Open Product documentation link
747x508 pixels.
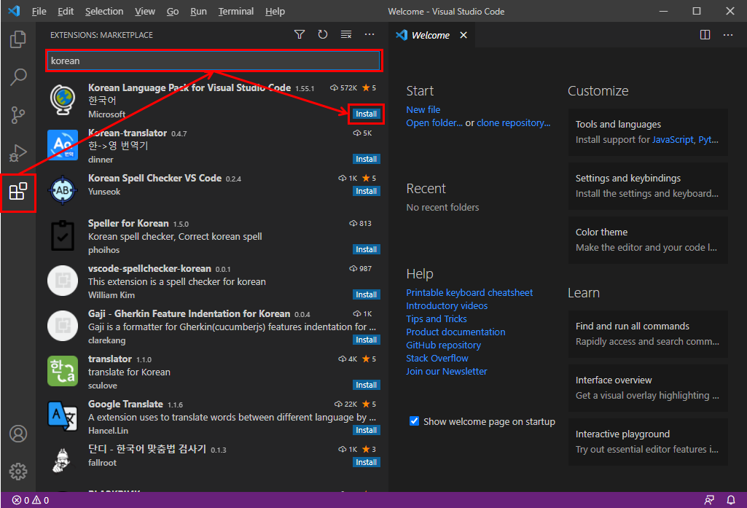click(x=455, y=332)
